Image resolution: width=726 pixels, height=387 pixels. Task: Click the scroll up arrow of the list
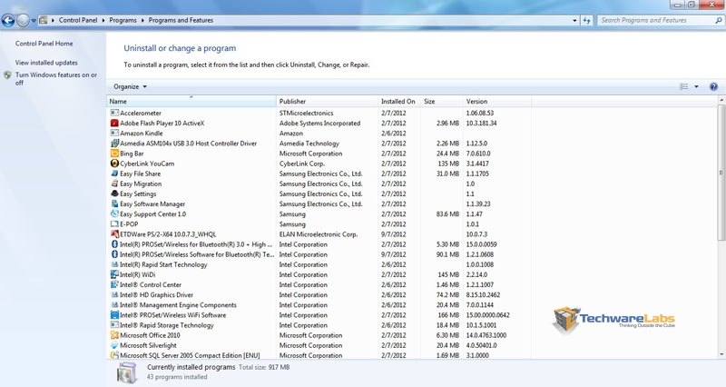[721, 100]
